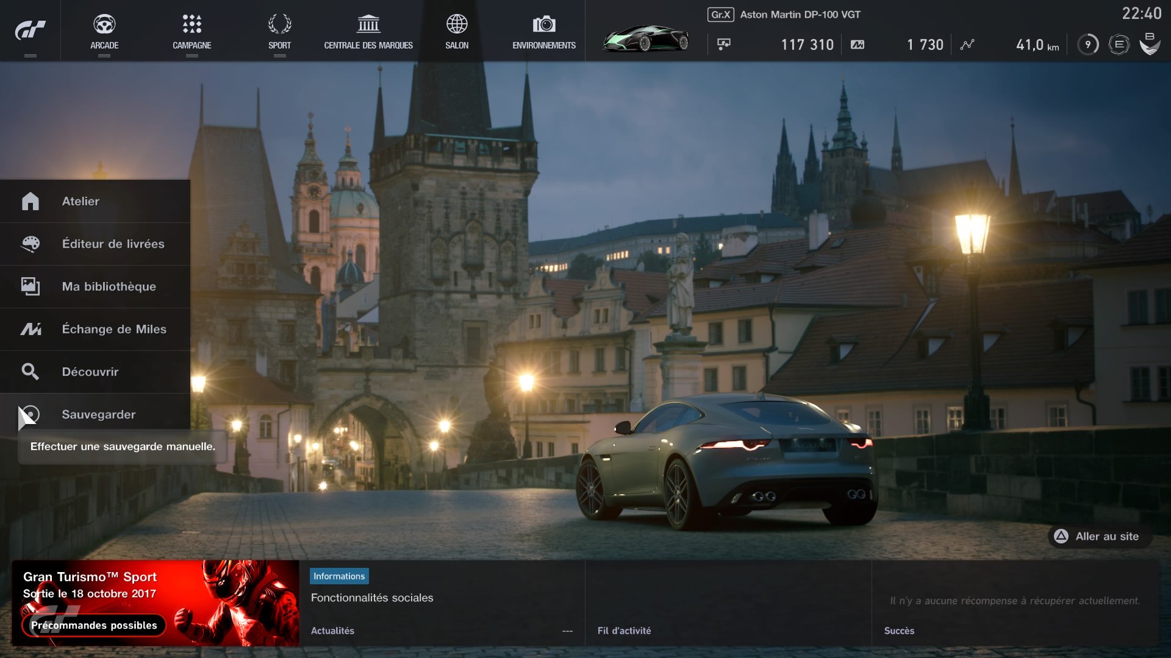This screenshot has height=658, width=1171.
Task: Open the profile helmet icon
Action: click(x=1150, y=44)
